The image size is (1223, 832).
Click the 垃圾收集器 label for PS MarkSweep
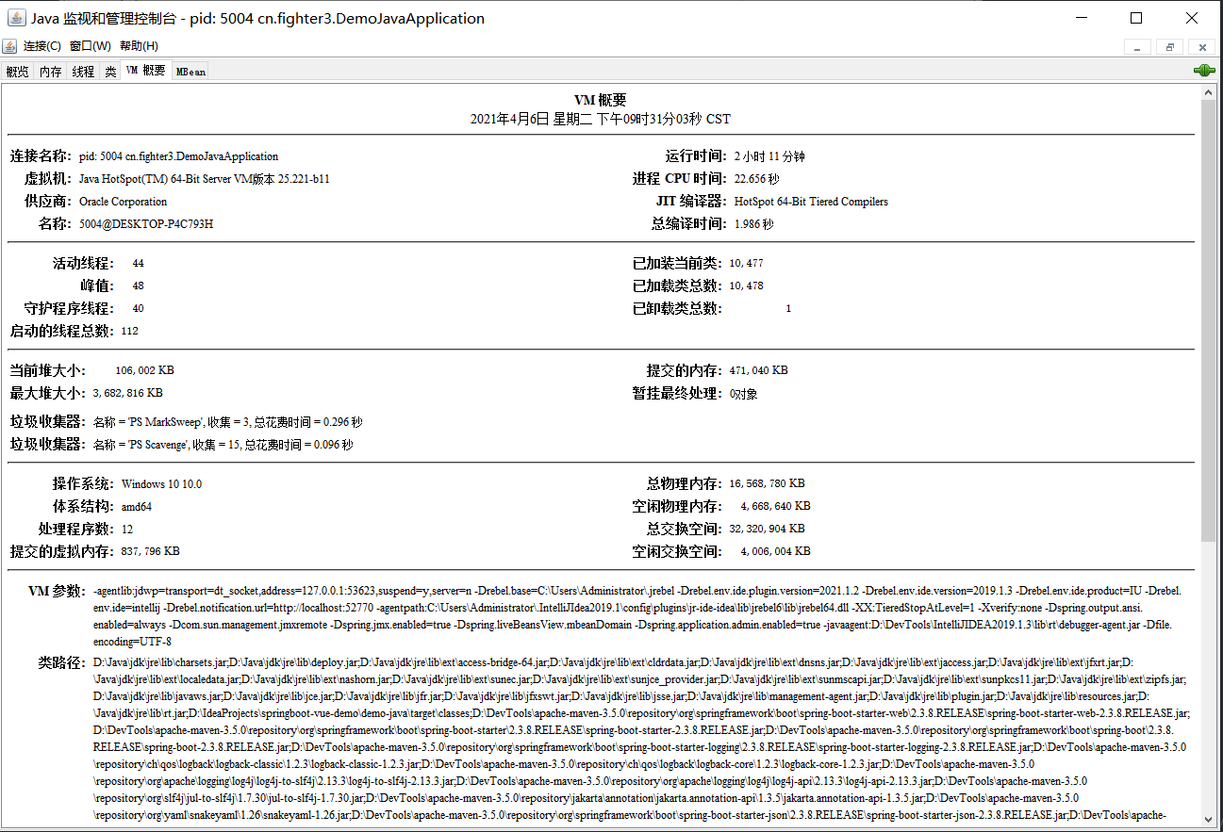click(47, 422)
